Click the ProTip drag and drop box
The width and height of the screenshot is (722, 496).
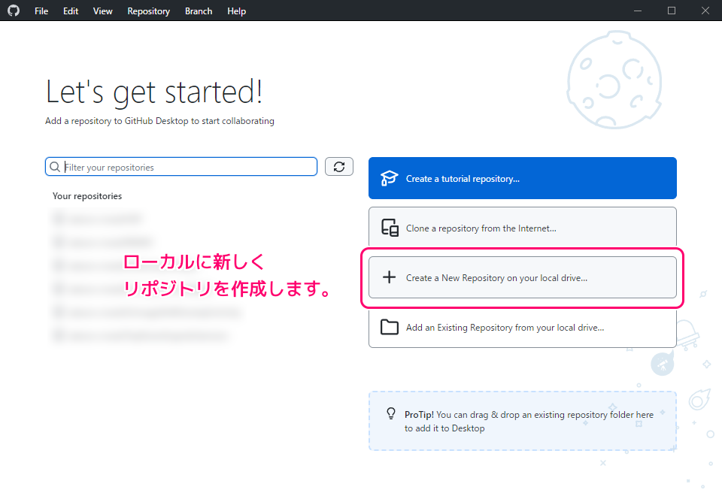pyautogui.click(x=522, y=421)
